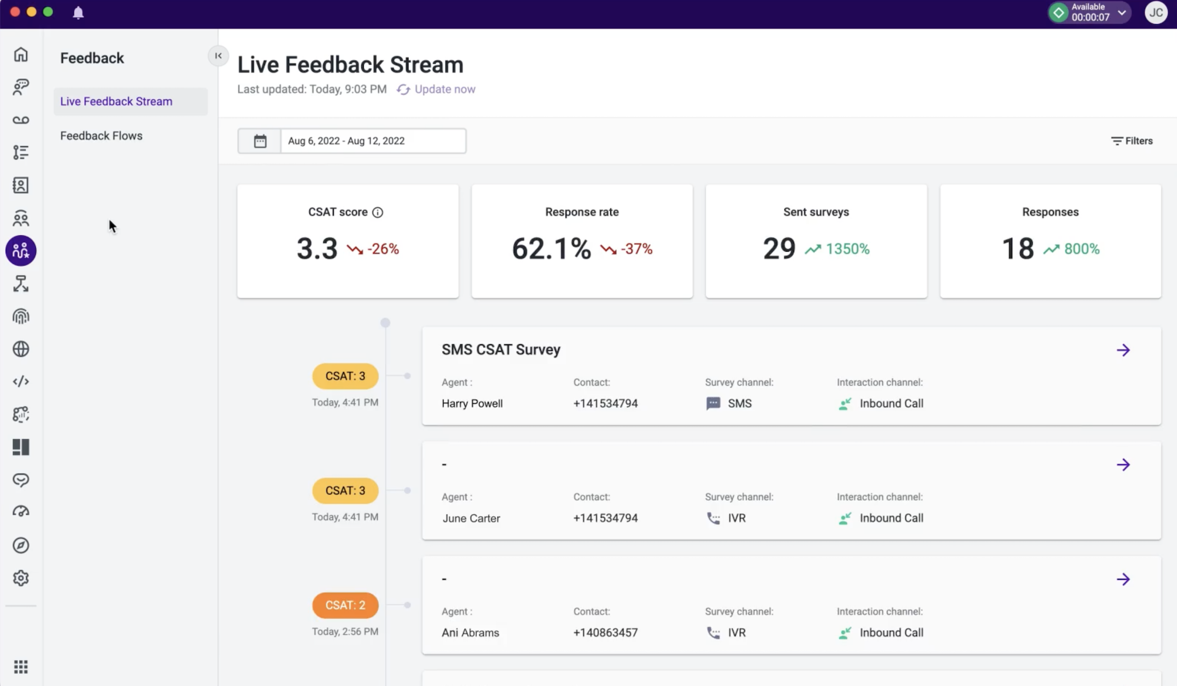This screenshot has height=686, width=1177.
Task: Click the app grid icon bottom-left
Action: 21,667
